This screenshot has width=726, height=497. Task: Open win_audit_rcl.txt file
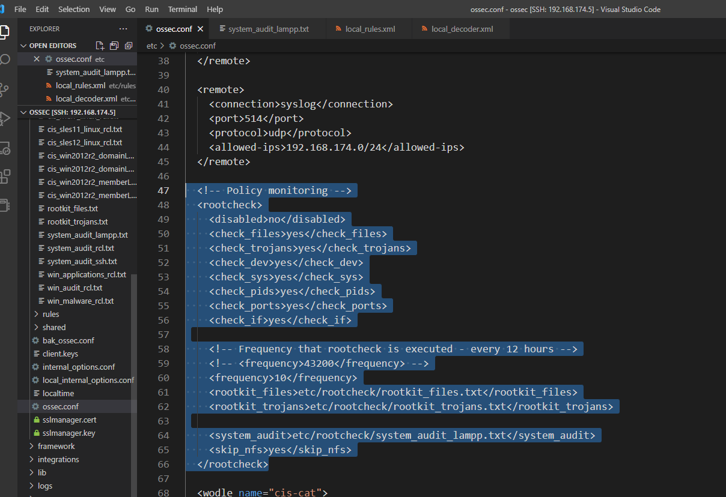pos(75,288)
